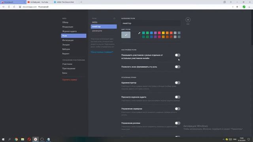Launch Chrome from the taskbar
This screenshot has width=253, height=142.
coord(16,139)
